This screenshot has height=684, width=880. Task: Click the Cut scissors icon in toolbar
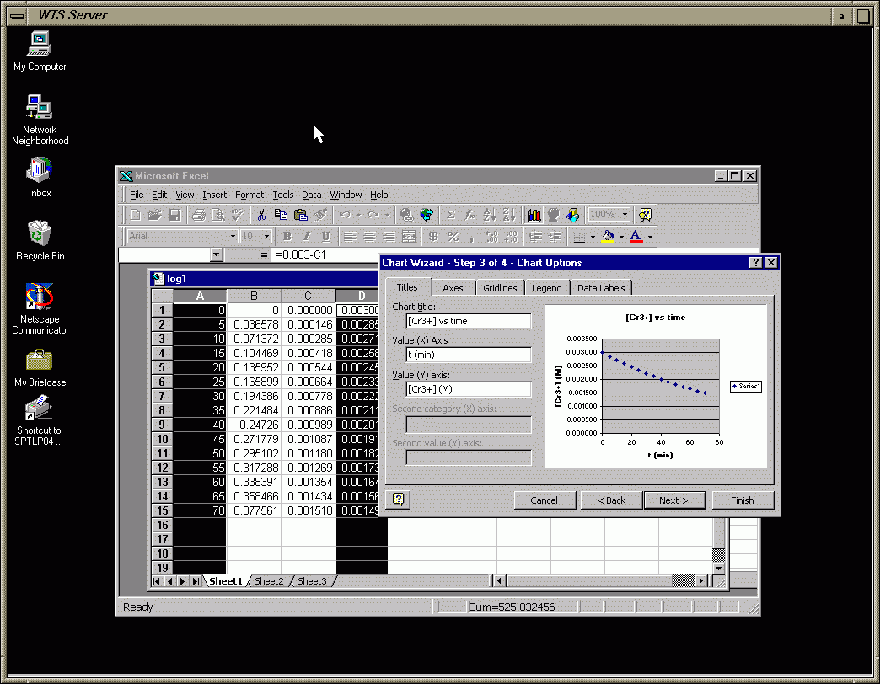[262, 215]
